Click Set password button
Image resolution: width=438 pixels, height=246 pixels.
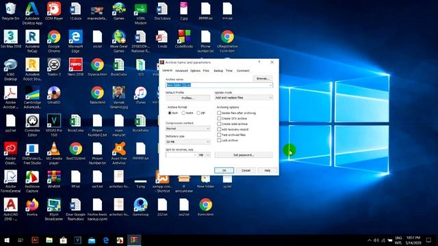coord(244,155)
